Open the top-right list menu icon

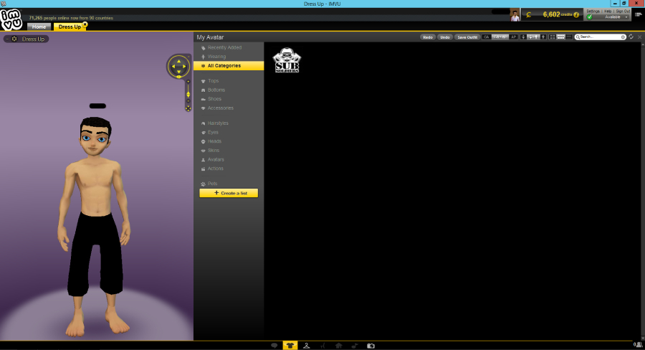tap(638, 14)
